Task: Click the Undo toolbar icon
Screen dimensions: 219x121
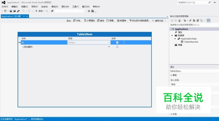Action: click(23, 11)
